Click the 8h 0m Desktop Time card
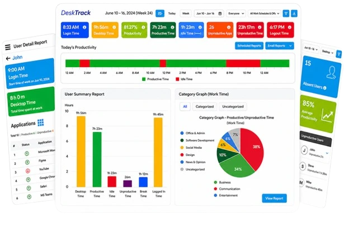The image size is (344, 227). 31,101
